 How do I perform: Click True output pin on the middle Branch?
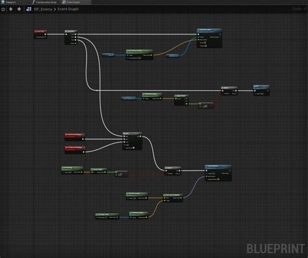click(236, 91)
